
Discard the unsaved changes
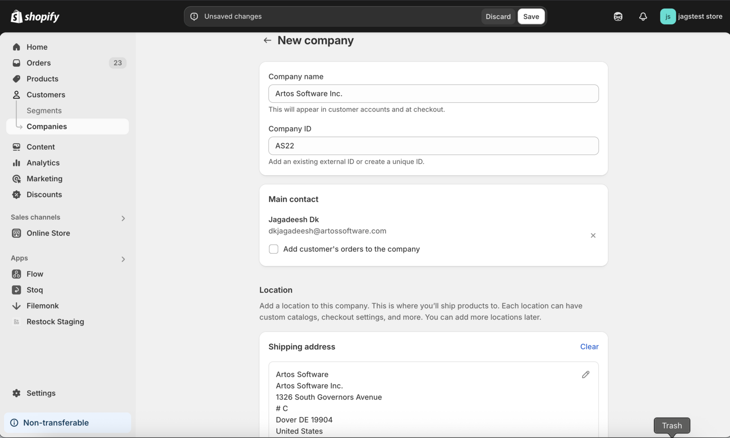pos(498,16)
